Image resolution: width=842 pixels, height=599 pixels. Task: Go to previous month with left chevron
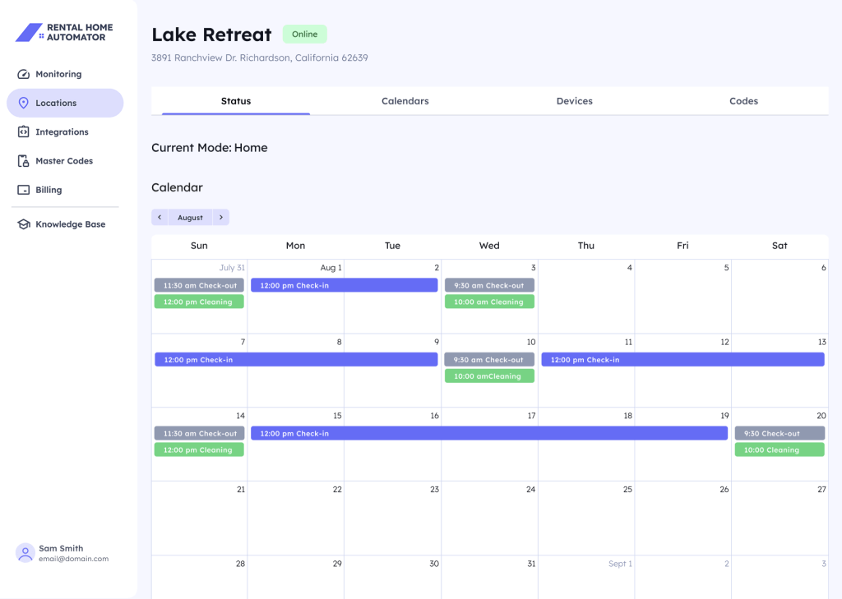click(x=160, y=218)
